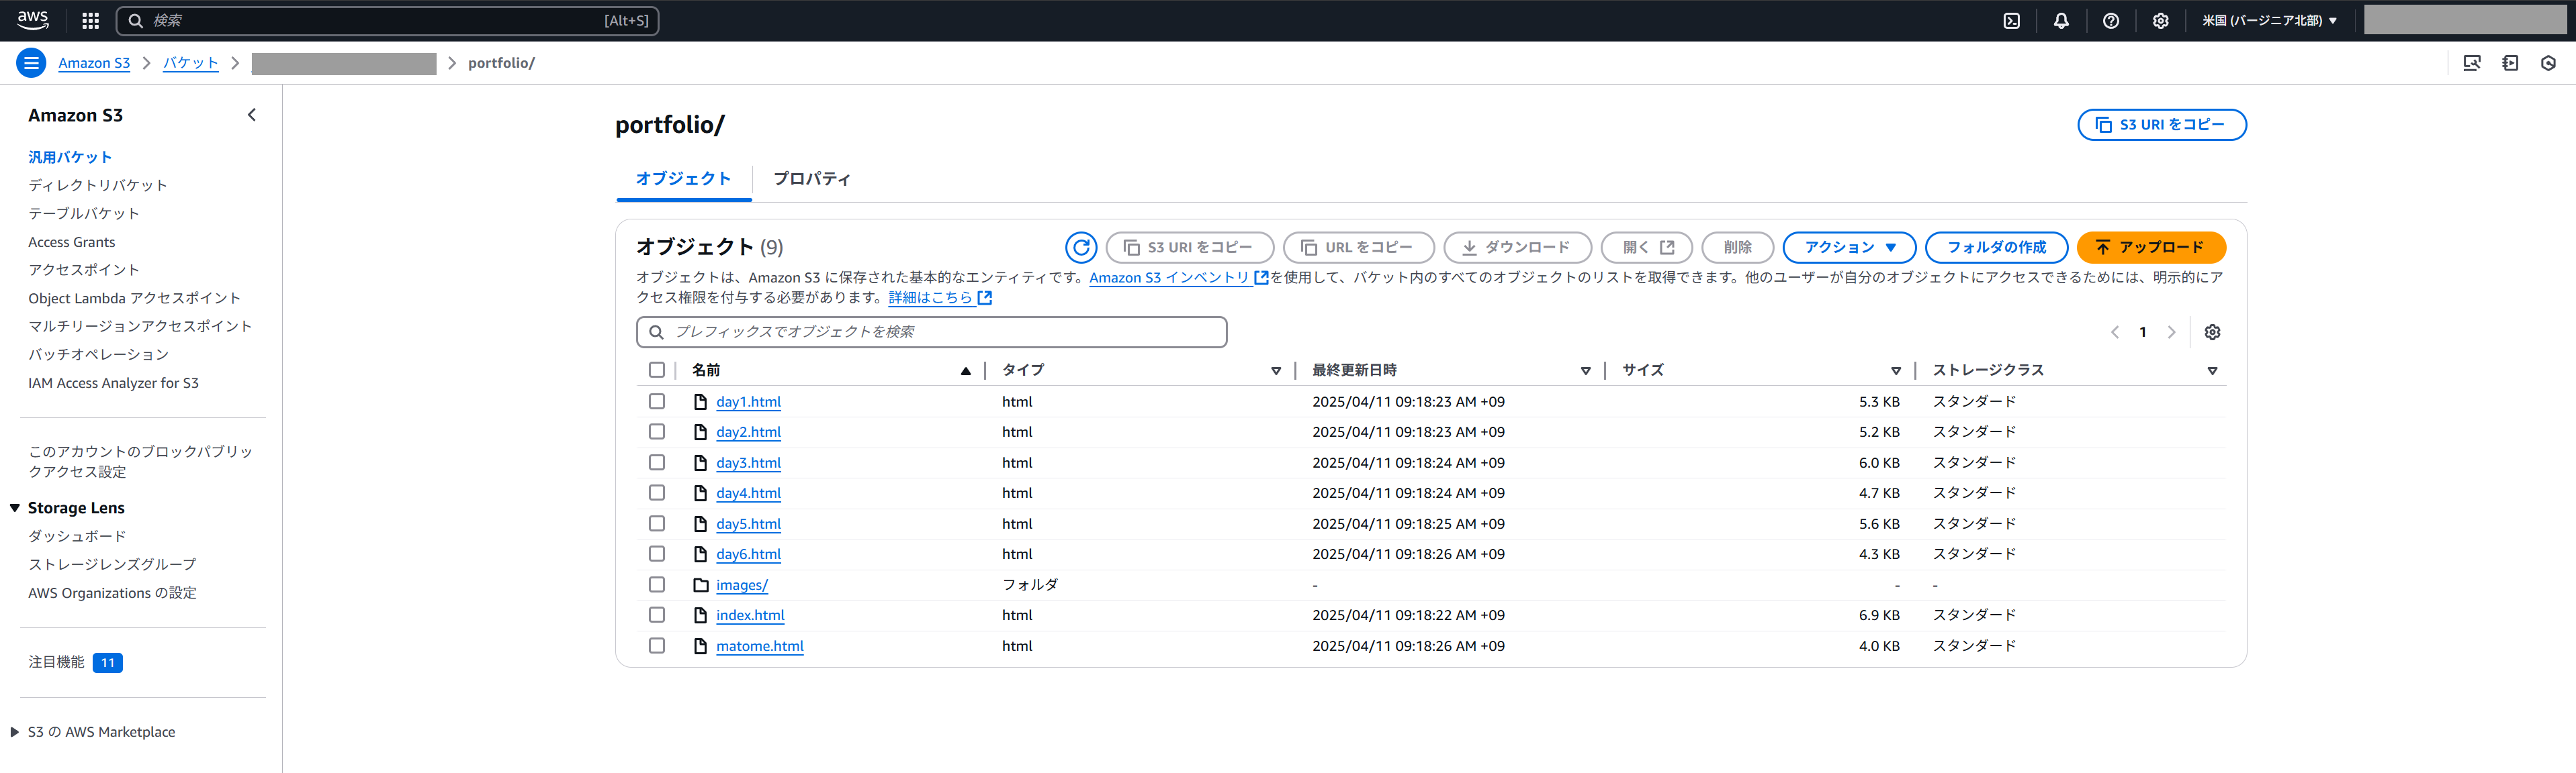Click the フォルダの作成 button
2576x773 pixels.
coord(1996,247)
